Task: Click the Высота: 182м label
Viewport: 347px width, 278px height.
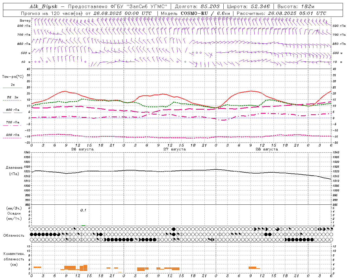Action: 296,7
